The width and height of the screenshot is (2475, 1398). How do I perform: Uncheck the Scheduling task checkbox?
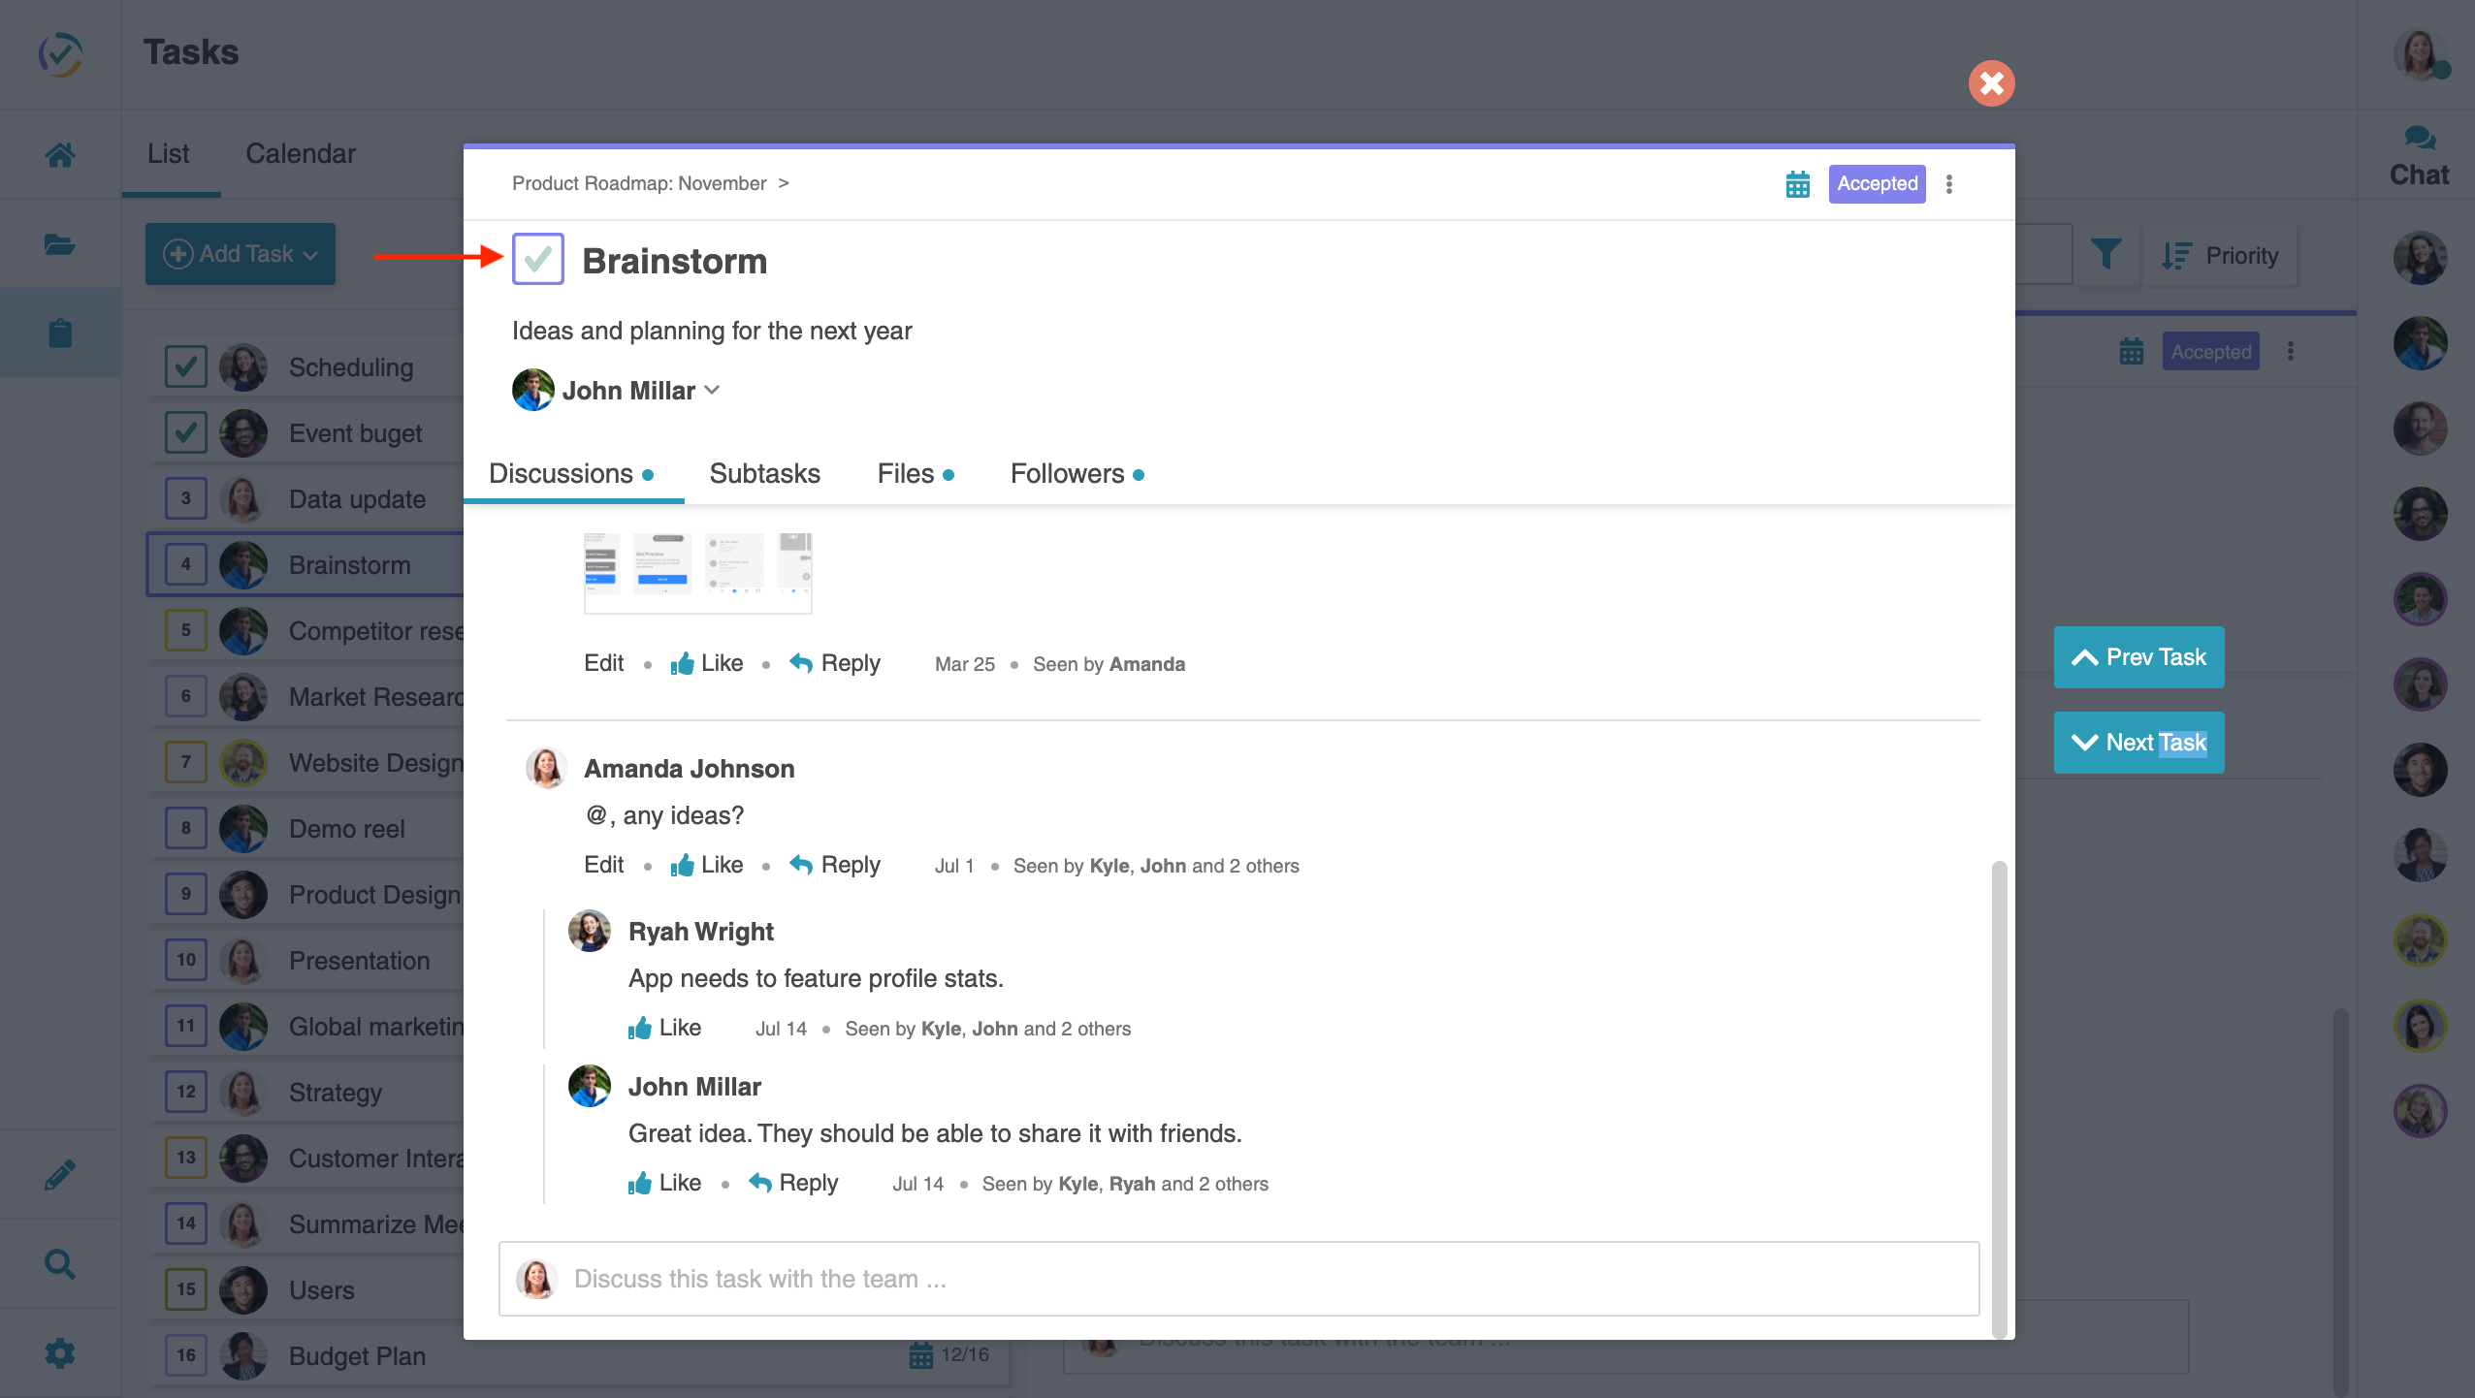pyautogui.click(x=185, y=366)
